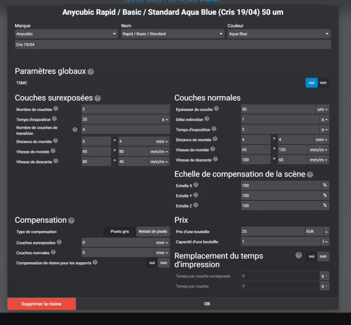This screenshot has height=325, width=351.
Task: Select Retrait de pixels compensation type
Action: [x=153, y=231]
